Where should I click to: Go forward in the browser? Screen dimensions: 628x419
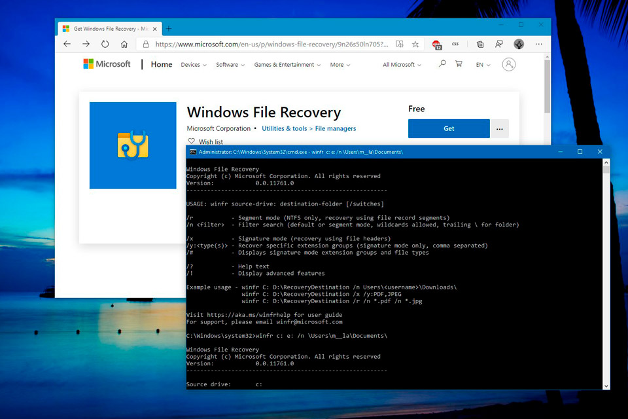click(86, 44)
